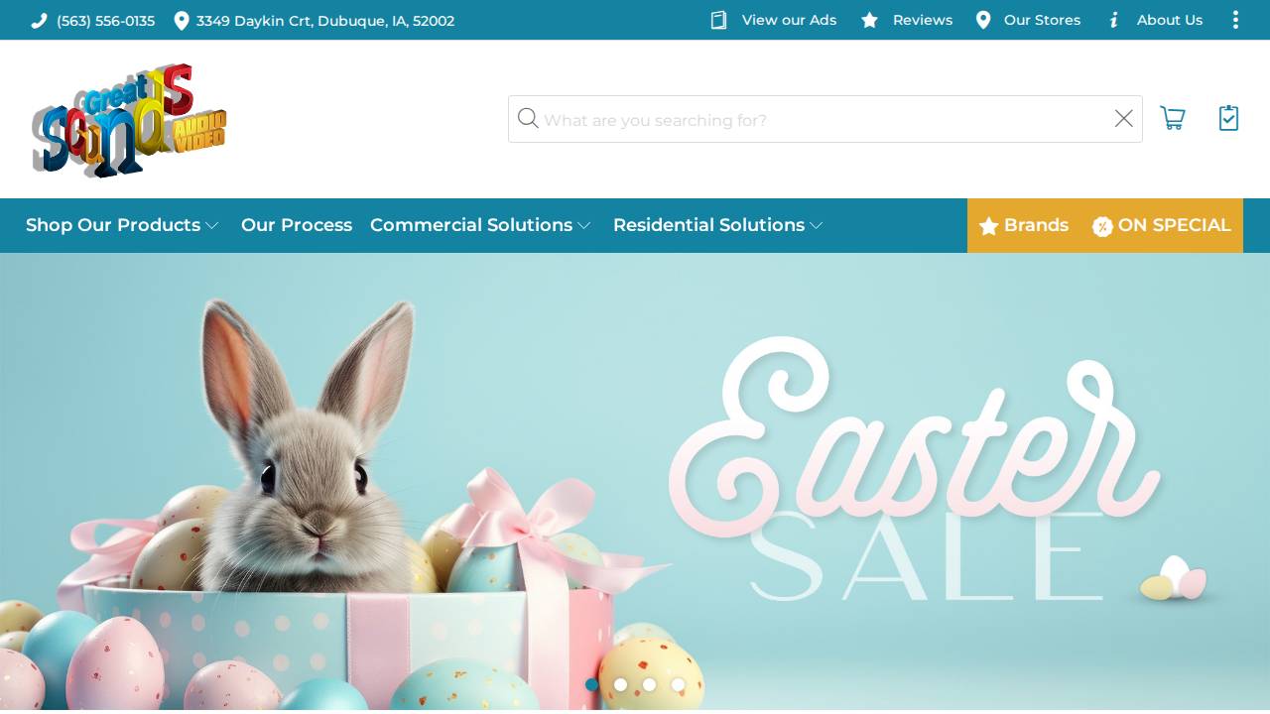Viewport: 1270px width, 714px height.
Task: Click the Brands button
Action: click(1024, 225)
